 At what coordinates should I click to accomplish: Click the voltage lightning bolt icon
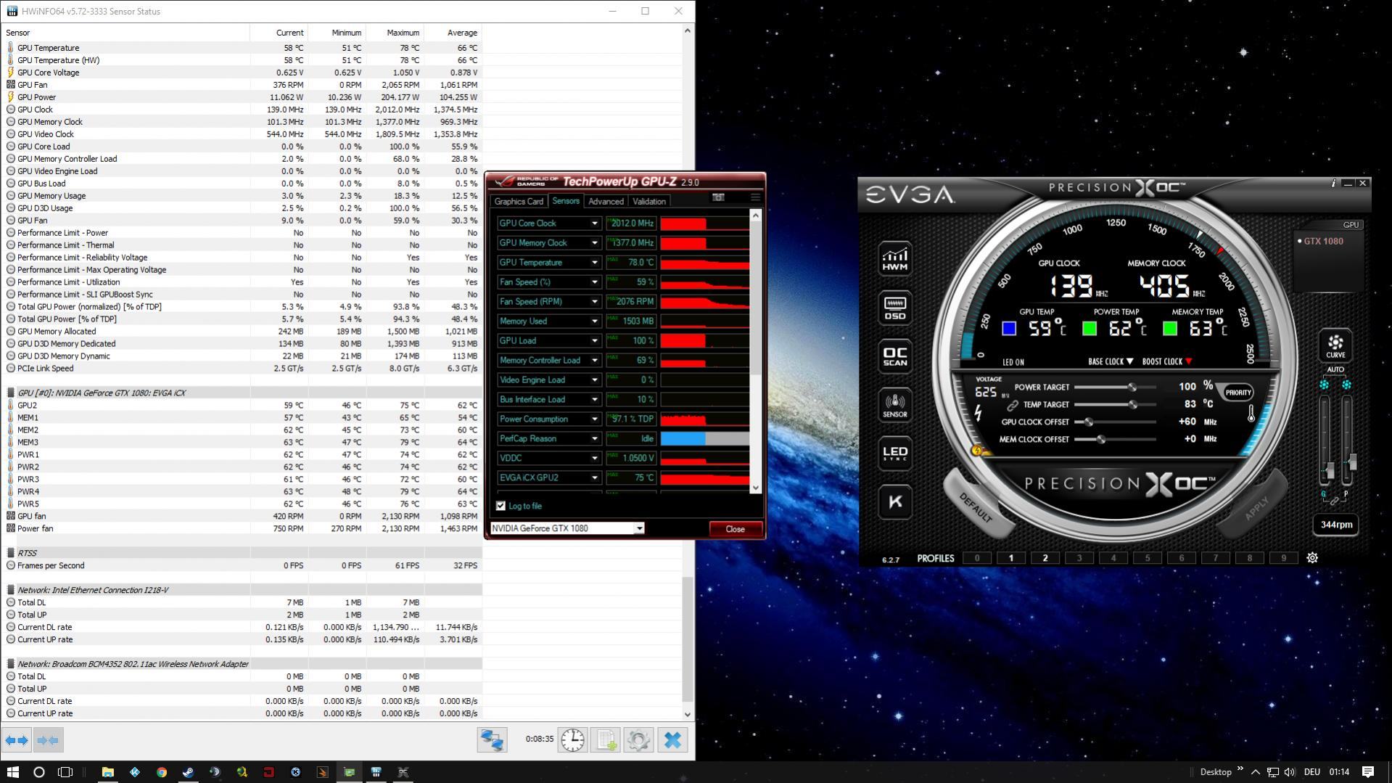979,413
